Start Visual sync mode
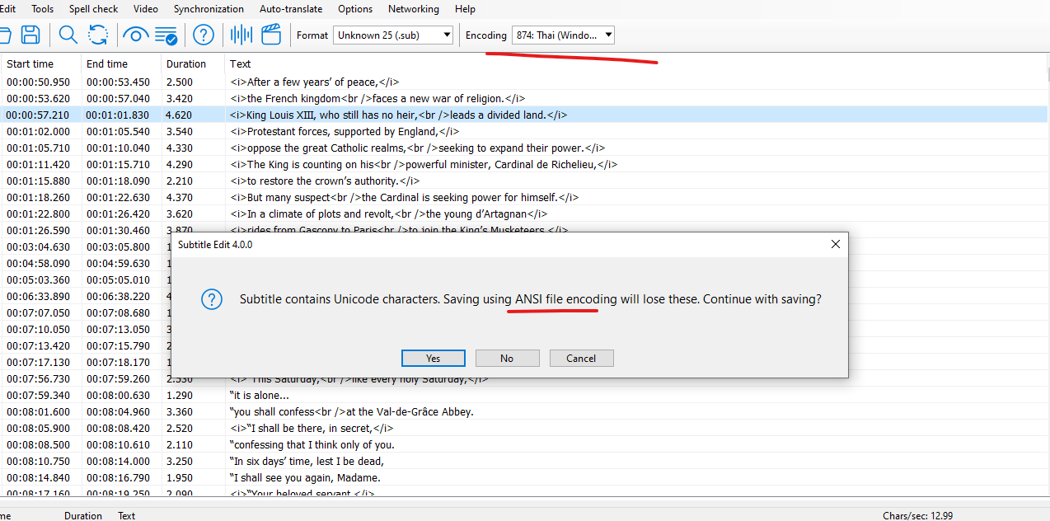Screen dimensions: 1050x521 coord(135,35)
